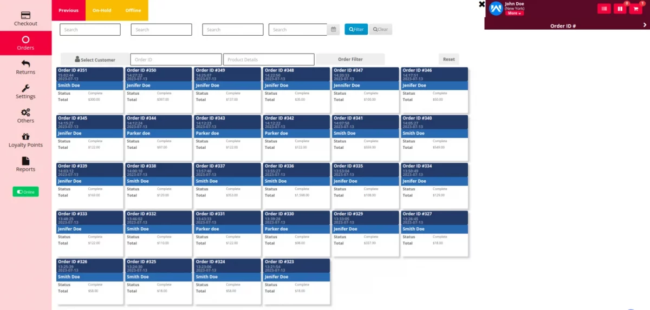Viewport: 650px width, 310px height.
Task: Focus the Search field beside calendar icon
Action: tap(298, 30)
